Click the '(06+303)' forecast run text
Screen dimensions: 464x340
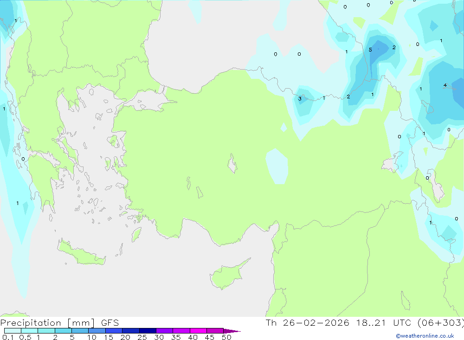coord(441,322)
